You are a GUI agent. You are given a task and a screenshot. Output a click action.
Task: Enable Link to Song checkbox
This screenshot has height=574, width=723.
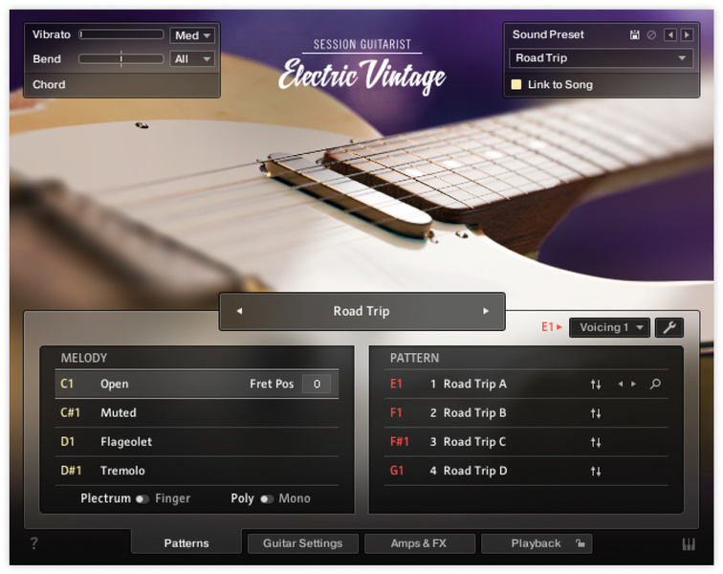click(x=516, y=84)
